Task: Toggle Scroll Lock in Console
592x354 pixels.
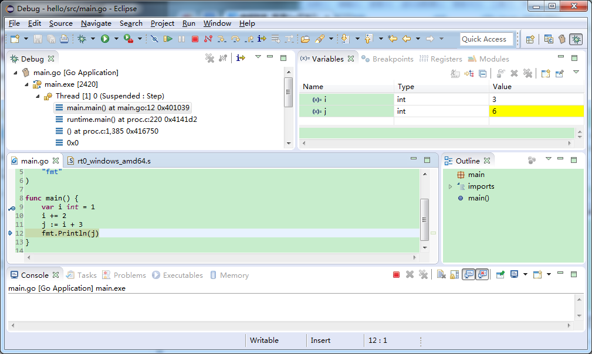Action: (455, 275)
